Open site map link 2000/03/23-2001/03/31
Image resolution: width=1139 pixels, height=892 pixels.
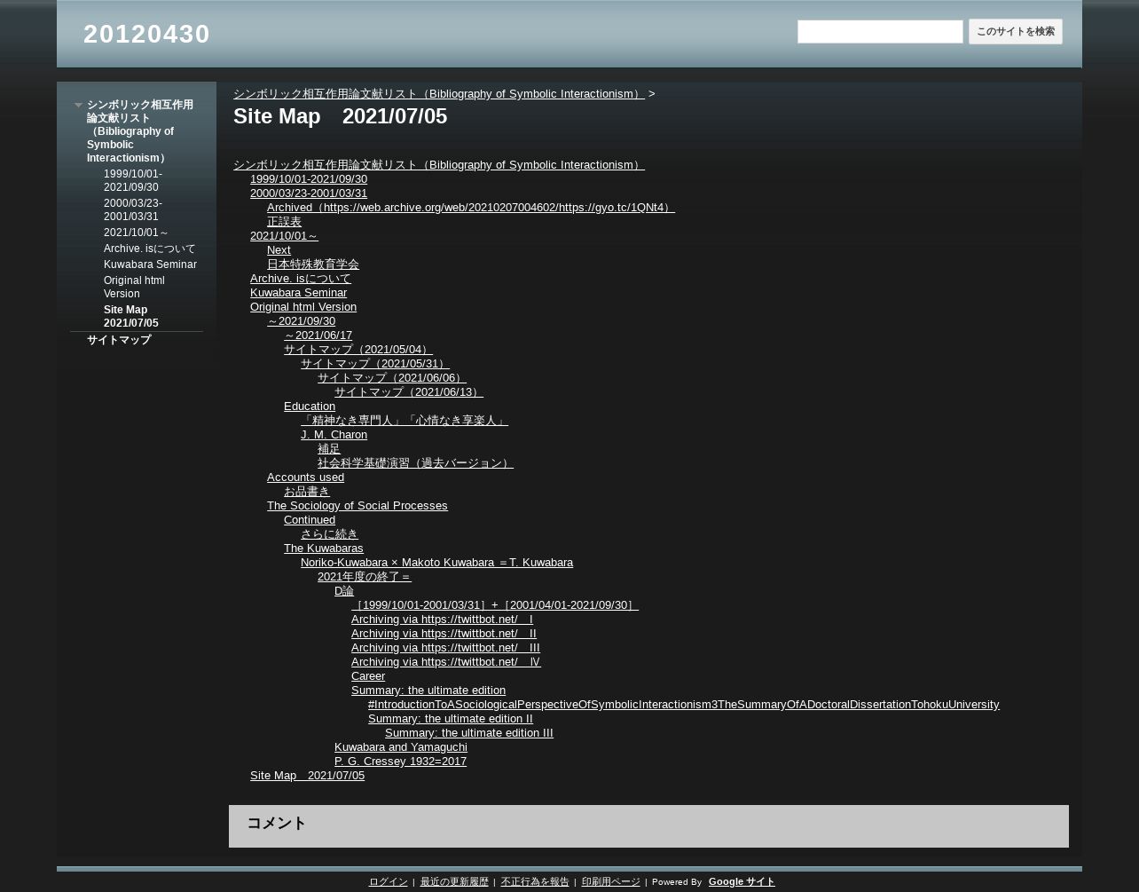point(309,193)
